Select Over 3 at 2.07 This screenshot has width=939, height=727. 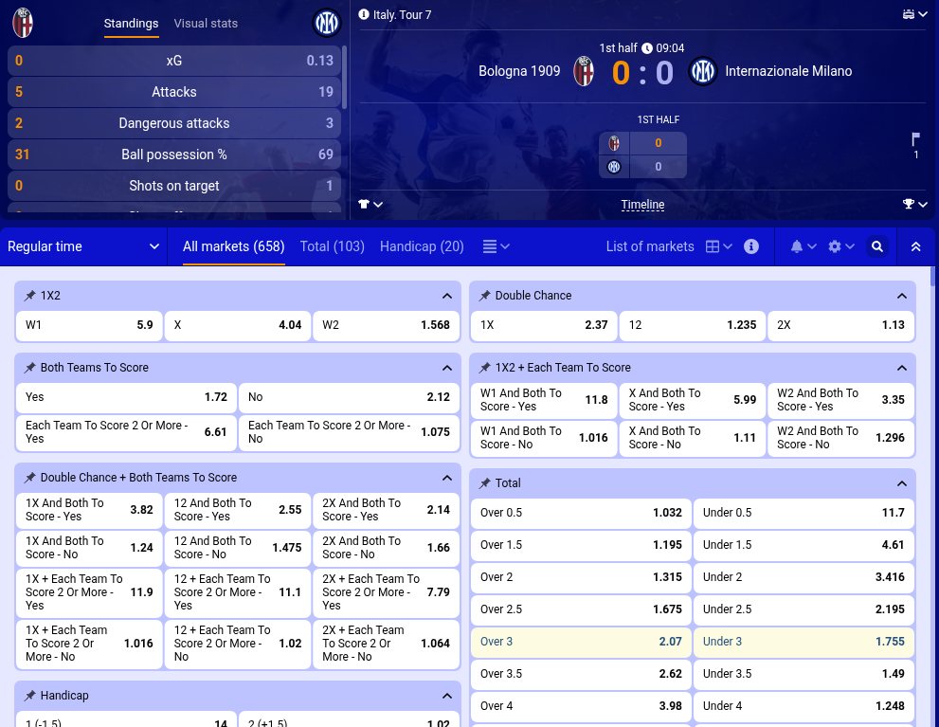click(581, 642)
